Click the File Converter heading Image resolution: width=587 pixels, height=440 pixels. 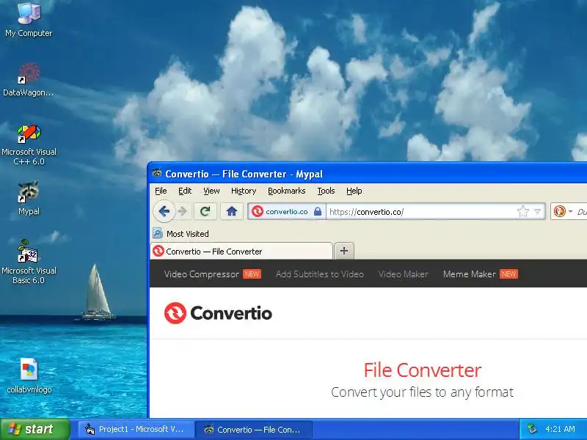(x=423, y=370)
